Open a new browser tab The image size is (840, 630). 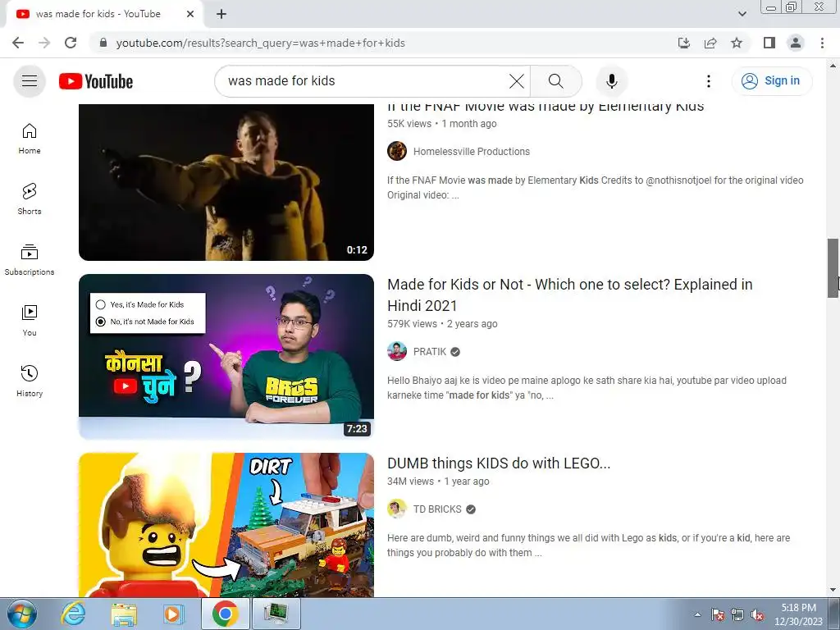tap(221, 14)
